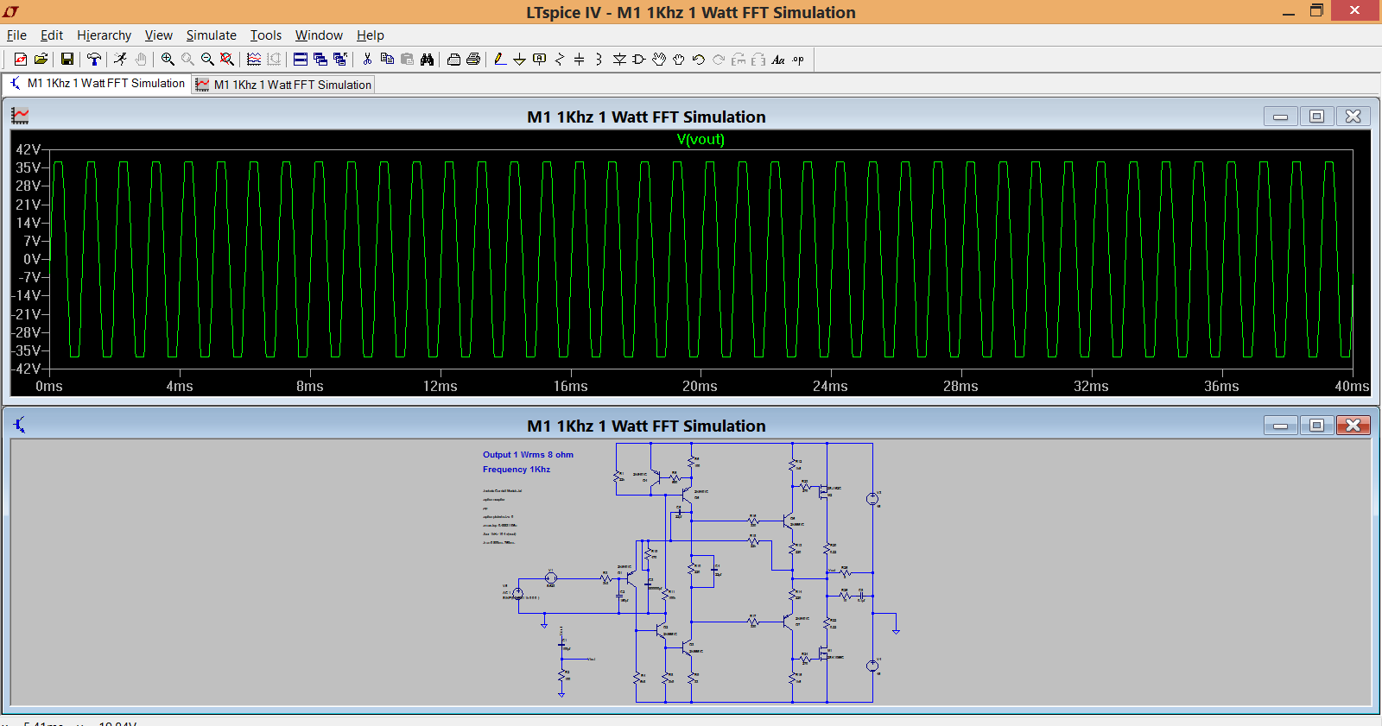The height and width of the screenshot is (726, 1382).
Task: Click the 36ms time axis label
Action: click(x=1221, y=386)
